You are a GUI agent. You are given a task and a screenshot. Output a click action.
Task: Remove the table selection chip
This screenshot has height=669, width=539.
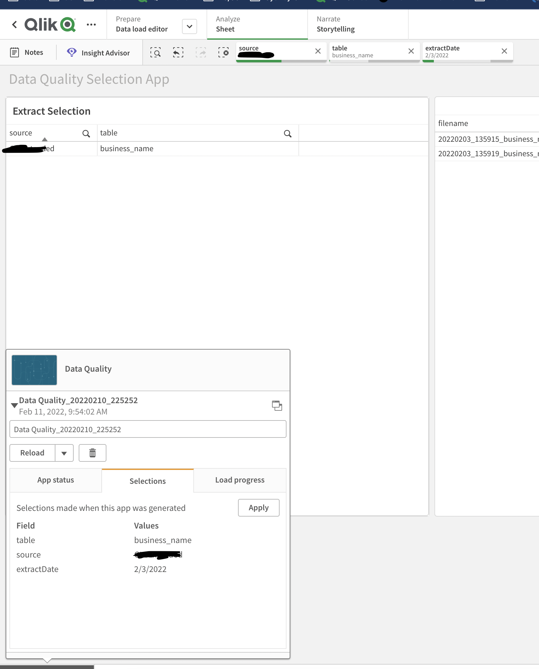pos(411,51)
